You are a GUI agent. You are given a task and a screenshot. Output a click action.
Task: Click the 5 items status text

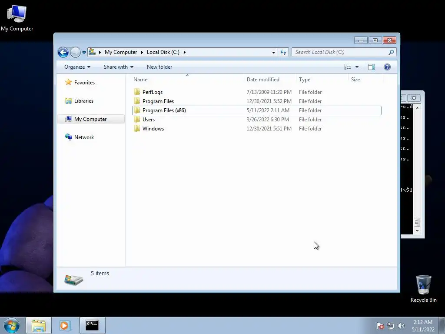[x=100, y=273]
